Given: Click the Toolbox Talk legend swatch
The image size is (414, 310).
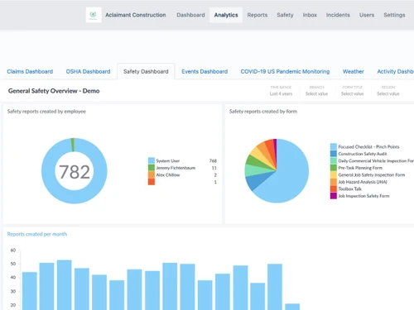Looking at the screenshot, I should [334, 188].
